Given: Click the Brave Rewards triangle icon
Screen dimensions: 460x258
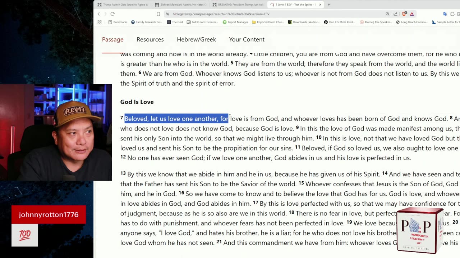Looking at the screenshot, I should point(412,14).
